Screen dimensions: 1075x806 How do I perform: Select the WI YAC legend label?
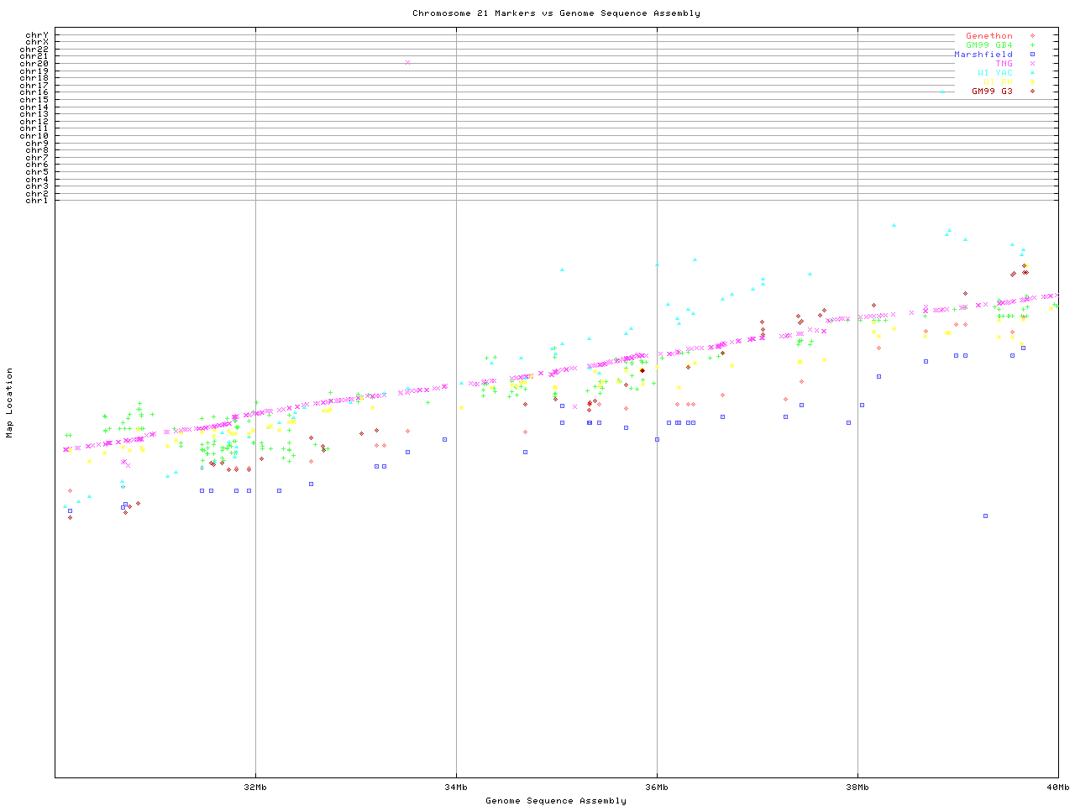994,73
